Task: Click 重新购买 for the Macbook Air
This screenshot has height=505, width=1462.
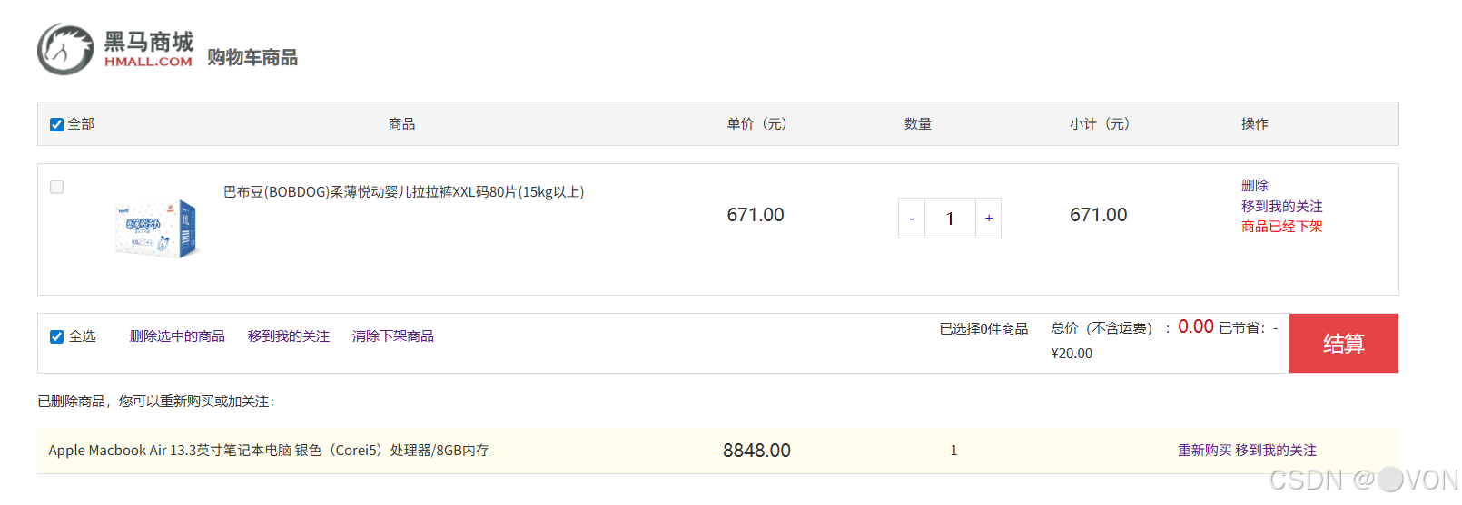Action: click(1205, 451)
